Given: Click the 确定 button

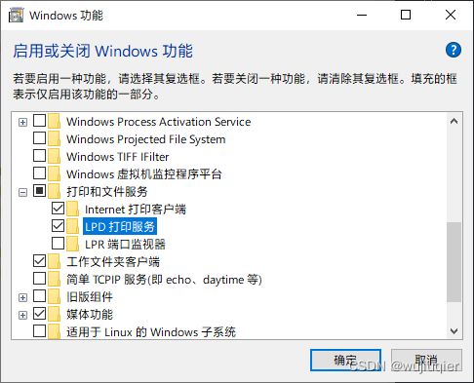Looking at the screenshot, I should [345, 360].
